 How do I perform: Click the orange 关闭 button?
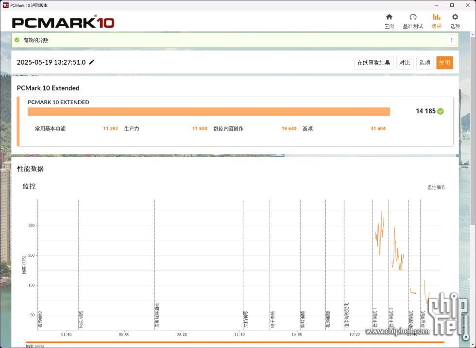[x=444, y=63]
